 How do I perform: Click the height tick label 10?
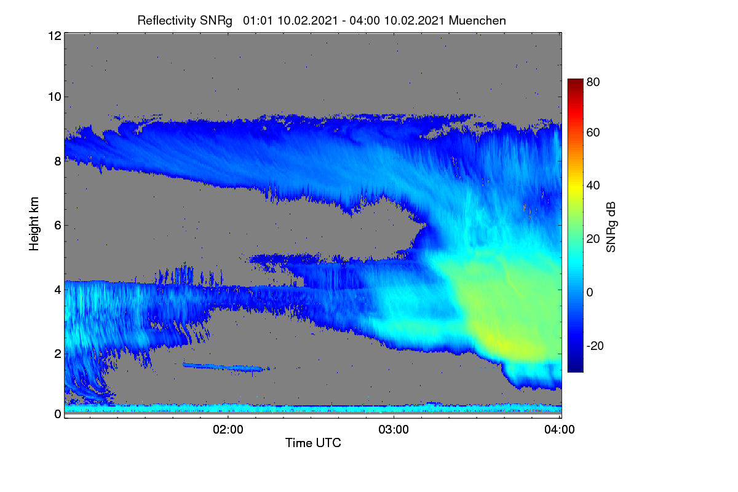tap(54, 97)
